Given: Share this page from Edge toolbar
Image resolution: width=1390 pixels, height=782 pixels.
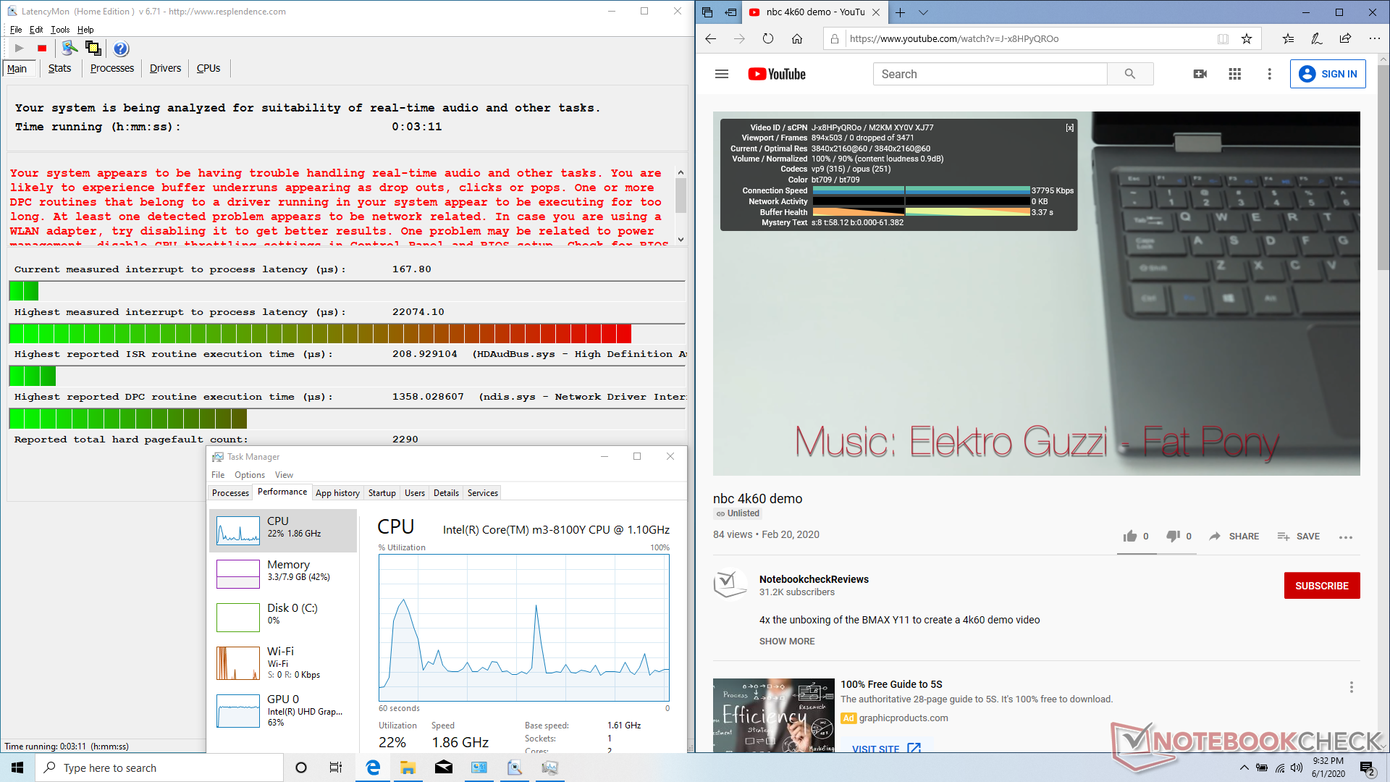Looking at the screenshot, I should (1345, 39).
